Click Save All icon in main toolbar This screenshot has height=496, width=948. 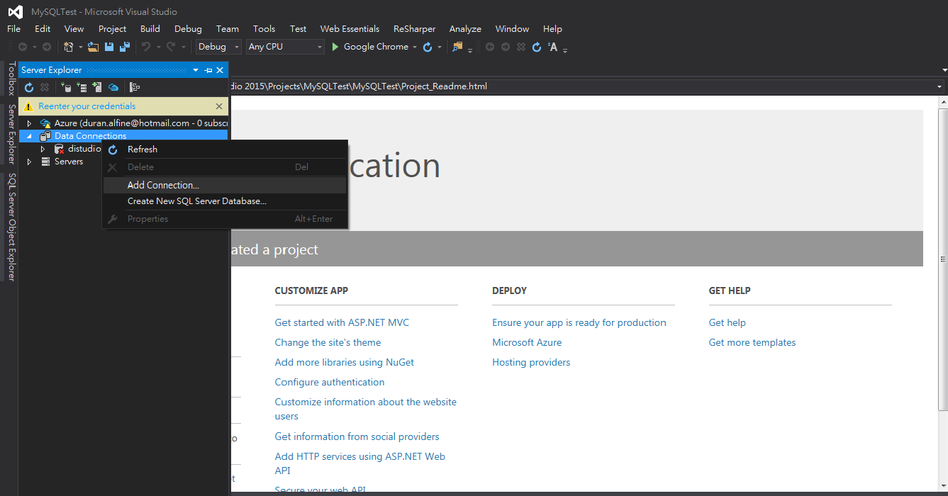tap(125, 47)
